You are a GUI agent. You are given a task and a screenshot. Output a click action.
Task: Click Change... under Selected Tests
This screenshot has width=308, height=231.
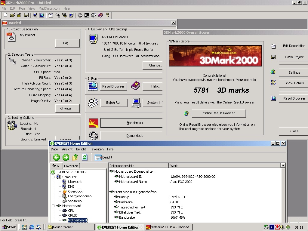pyautogui.click(x=67, y=108)
